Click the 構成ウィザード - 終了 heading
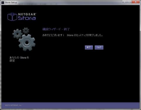141x110 pixels. click(56, 29)
